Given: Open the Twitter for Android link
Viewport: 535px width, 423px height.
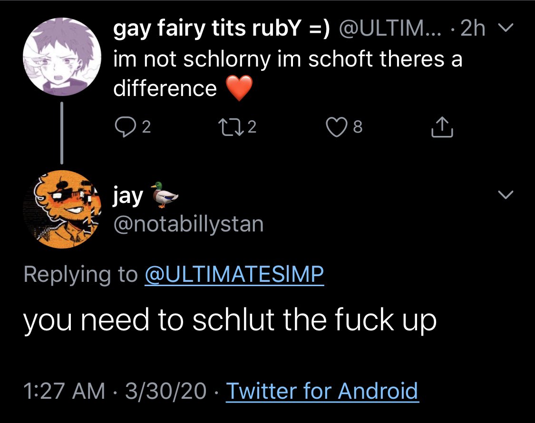Looking at the screenshot, I should [x=322, y=391].
